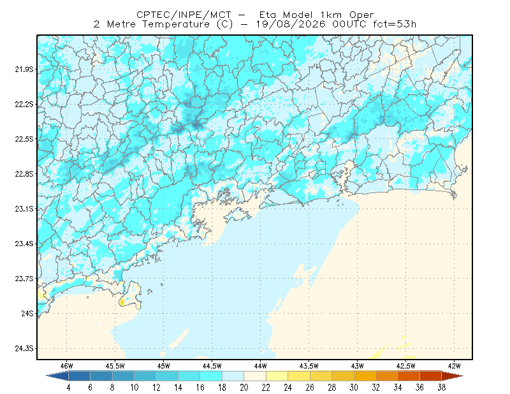Click the 23.1S latitude axis label
The image size is (510, 394).
tap(24, 209)
